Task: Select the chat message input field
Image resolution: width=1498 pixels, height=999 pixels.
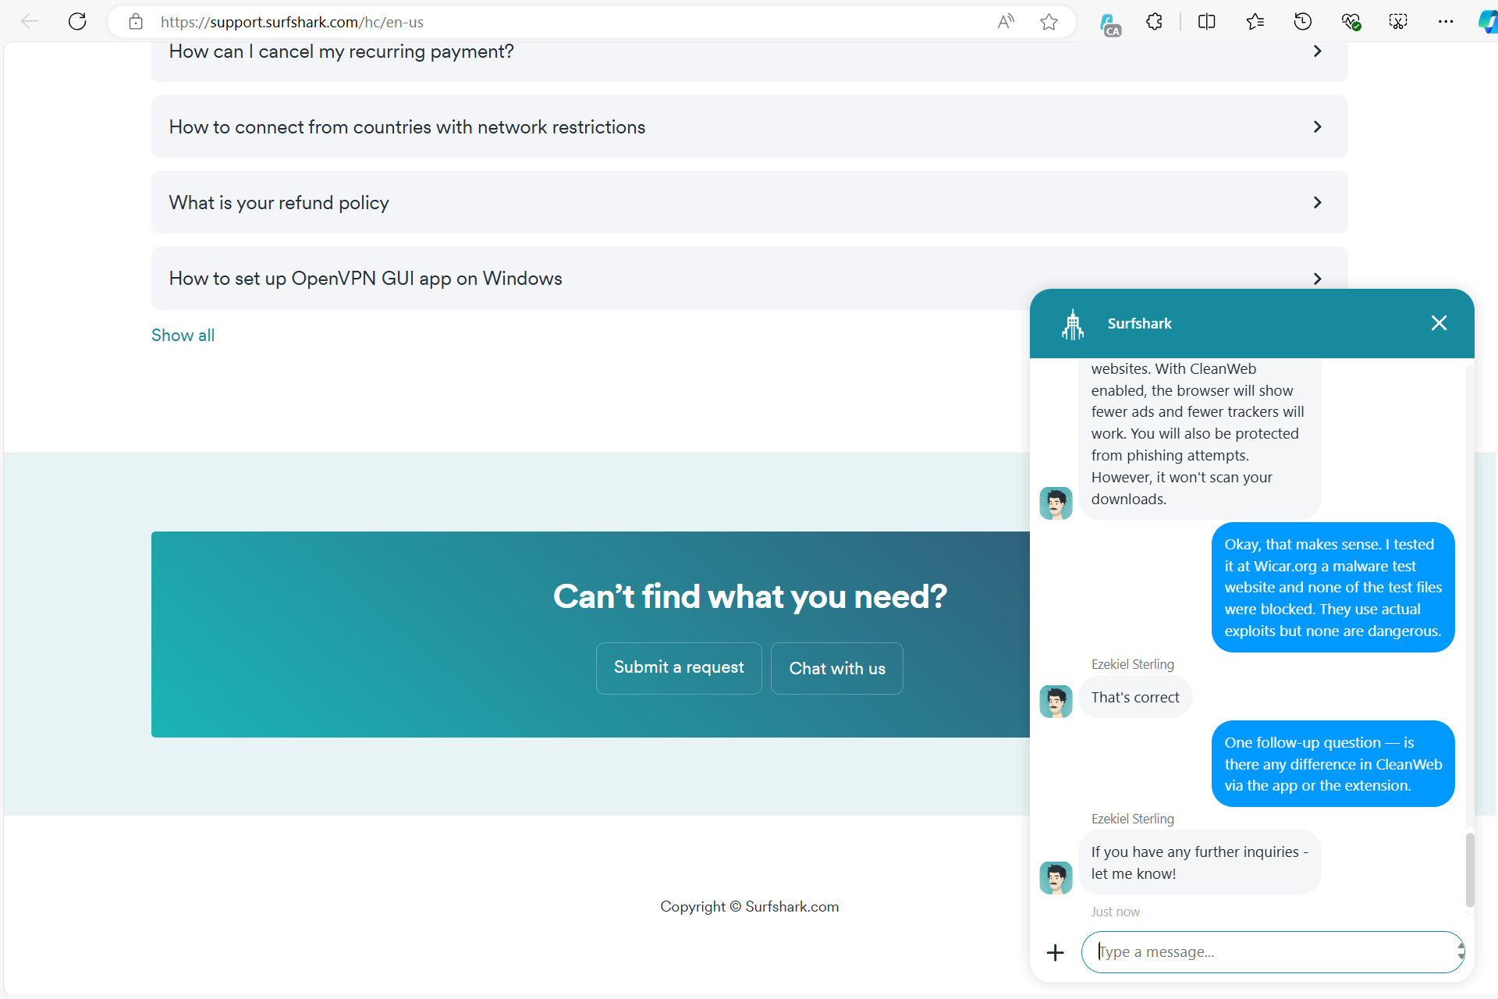Action: (1271, 952)
